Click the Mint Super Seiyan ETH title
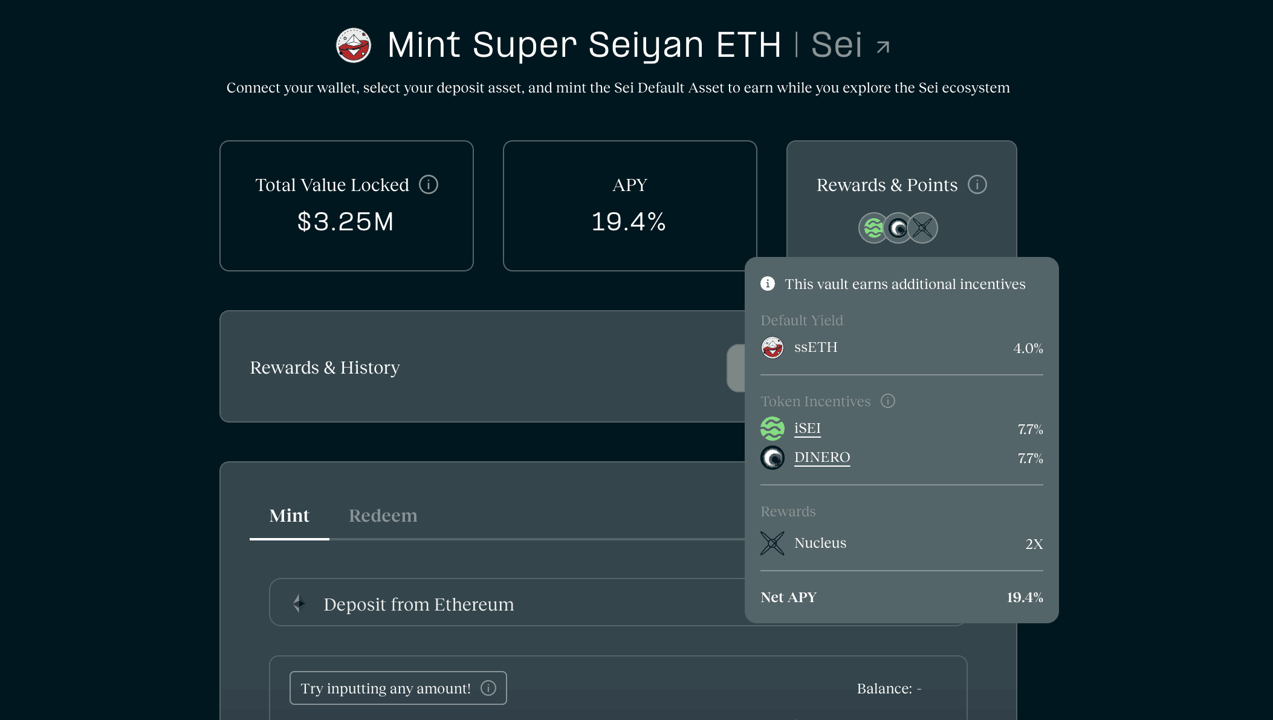The height and width of the screenshot is (720, 1273). (x=585, y=45)
